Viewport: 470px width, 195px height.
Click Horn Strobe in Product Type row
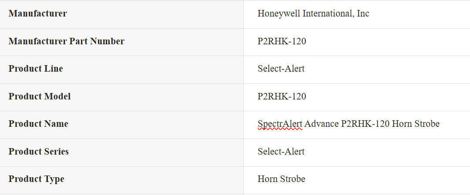click(281, 179)
